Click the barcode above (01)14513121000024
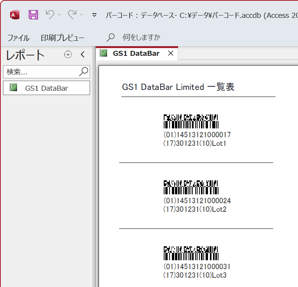The image size is (298, 287). point(191,187)
